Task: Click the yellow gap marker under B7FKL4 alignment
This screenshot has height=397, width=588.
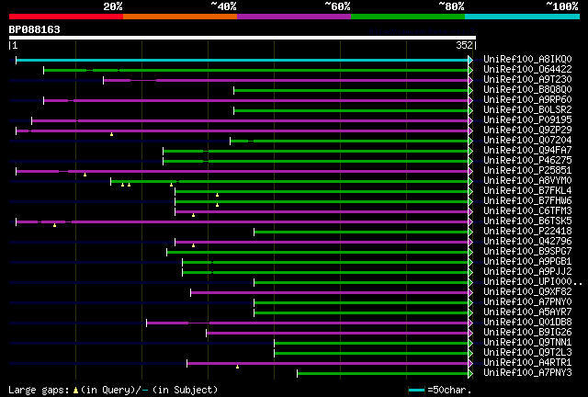Action: point(217,195)
